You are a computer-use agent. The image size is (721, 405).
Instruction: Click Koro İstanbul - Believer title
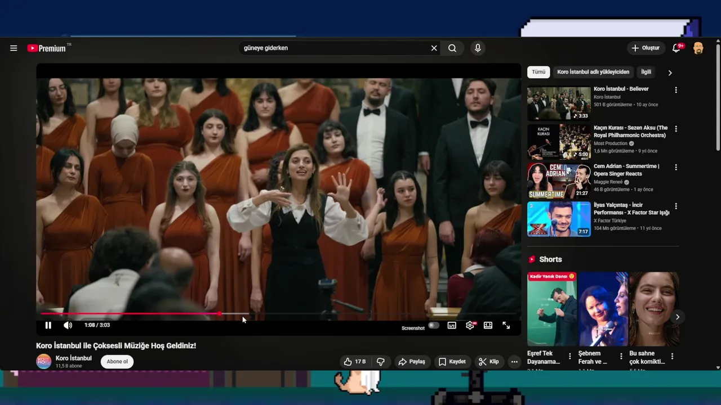[x=621, y=89]
